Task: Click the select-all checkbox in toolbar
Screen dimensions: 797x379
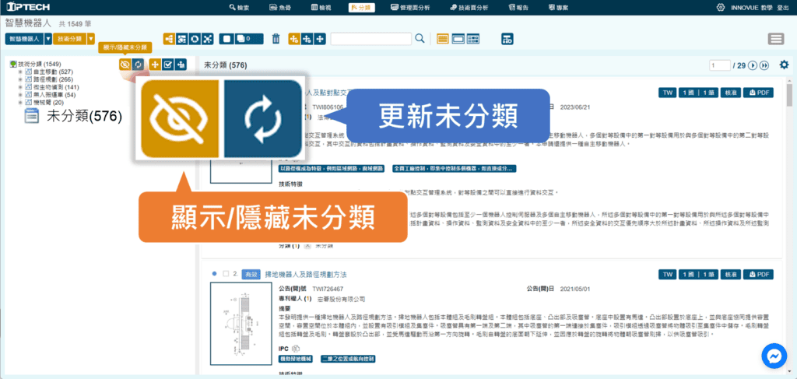Action: (226, 39)
